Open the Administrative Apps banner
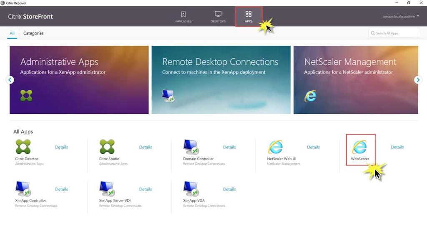 click(79, 80)
